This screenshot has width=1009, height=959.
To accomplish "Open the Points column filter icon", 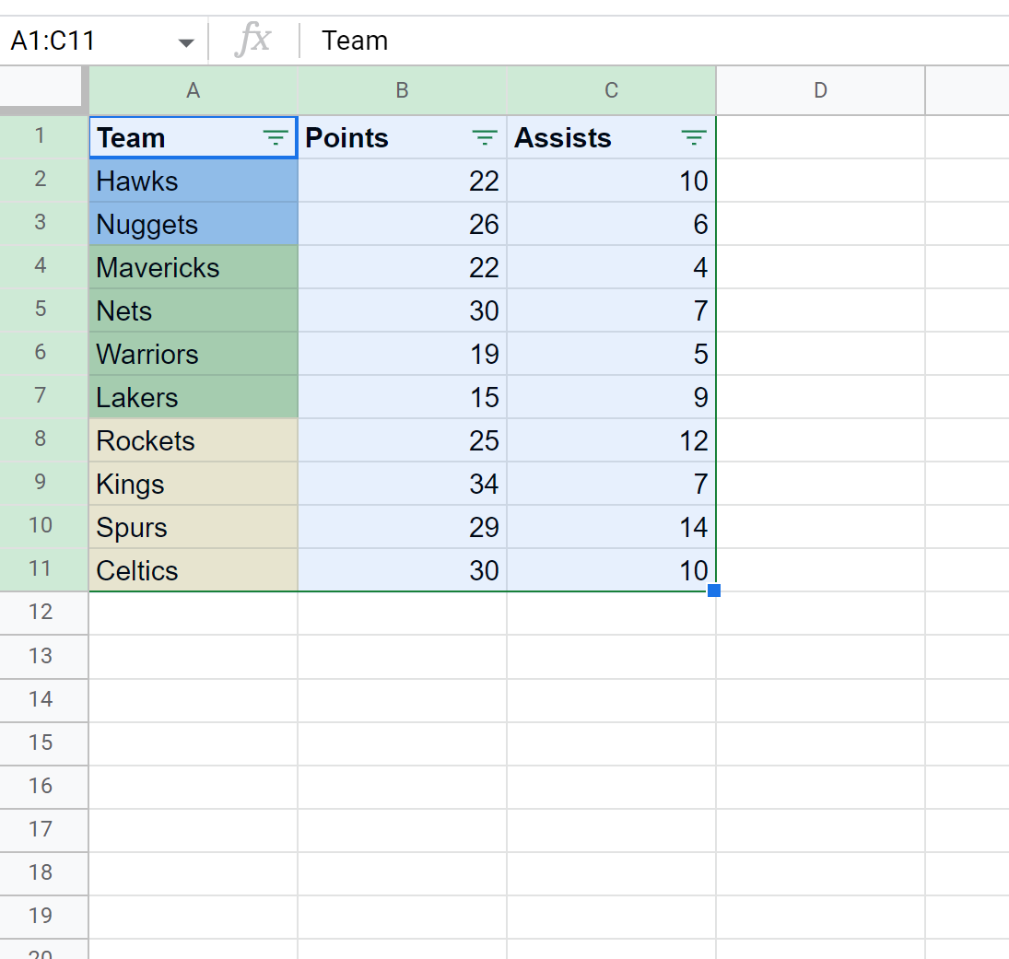I will tap(485, 138).
